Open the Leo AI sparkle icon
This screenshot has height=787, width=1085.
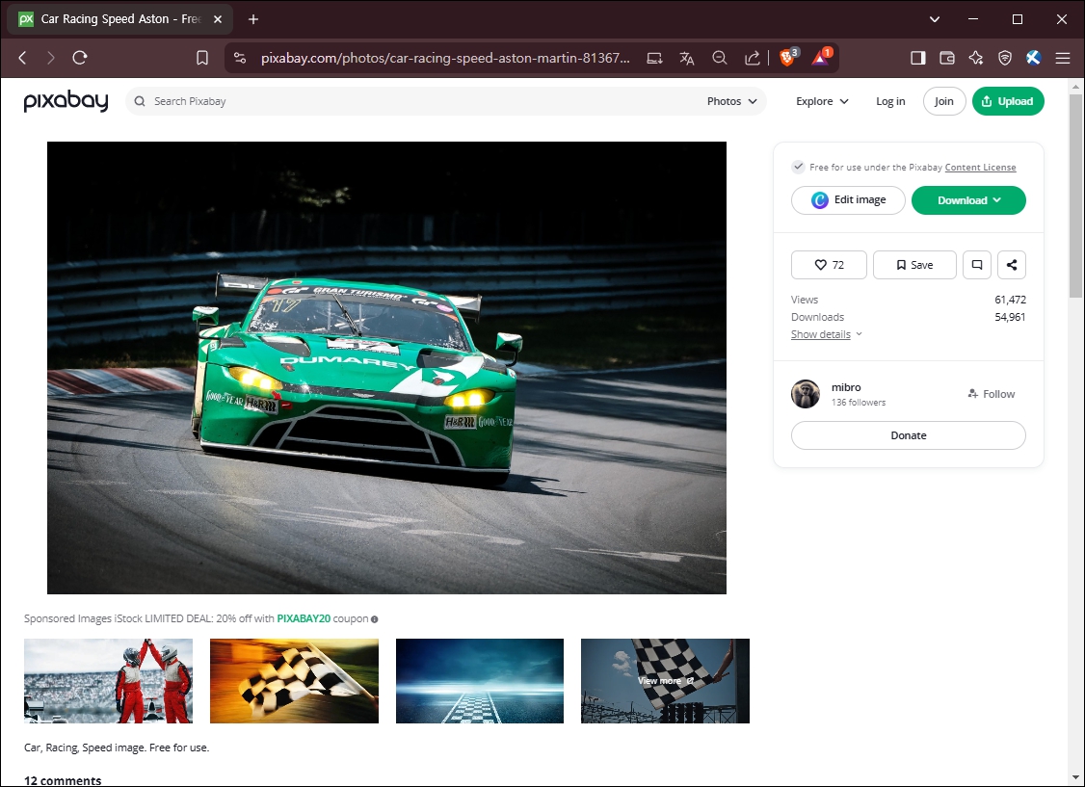click(x=976, y=58)
